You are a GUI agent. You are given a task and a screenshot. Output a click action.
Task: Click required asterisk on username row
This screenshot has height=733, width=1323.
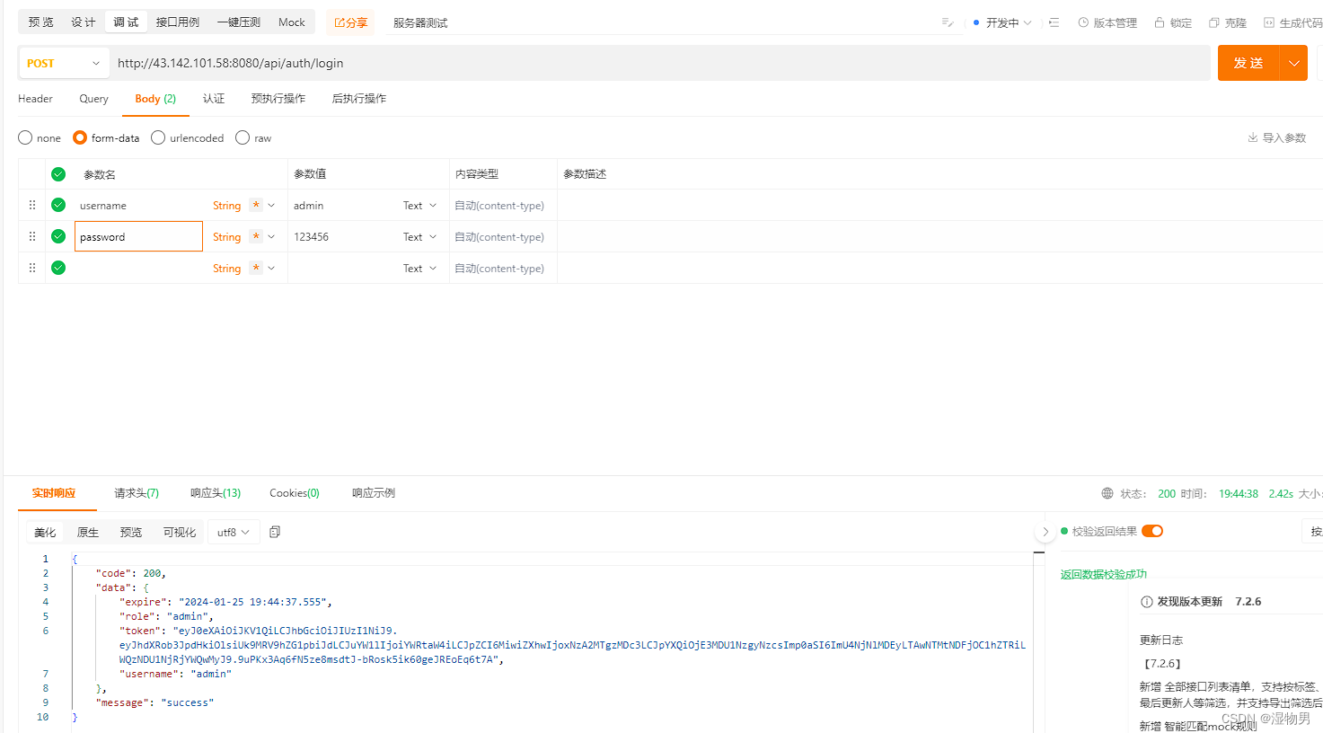click(256, 206)
